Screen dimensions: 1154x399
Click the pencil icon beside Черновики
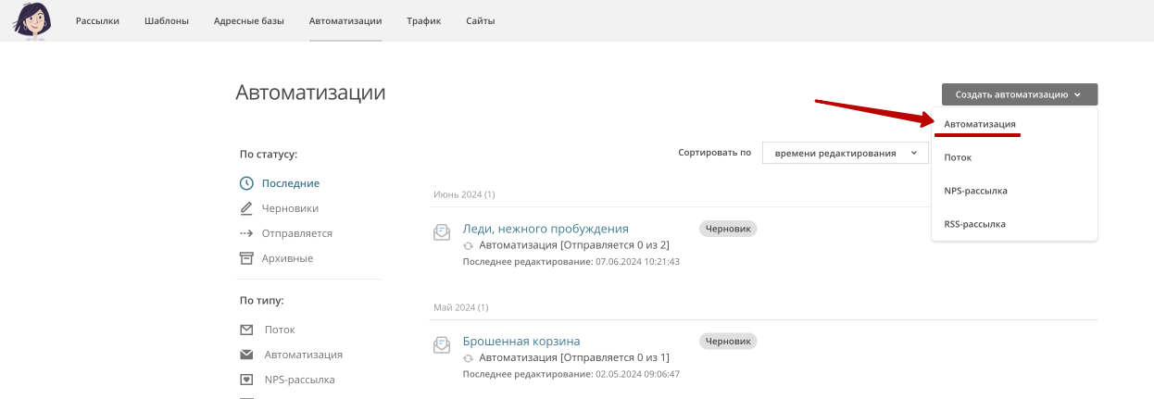point(246,208)
